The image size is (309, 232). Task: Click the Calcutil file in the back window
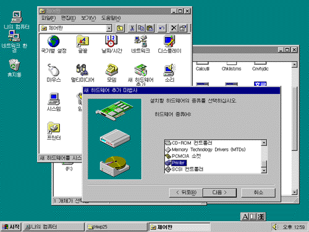tap(203, 66)
